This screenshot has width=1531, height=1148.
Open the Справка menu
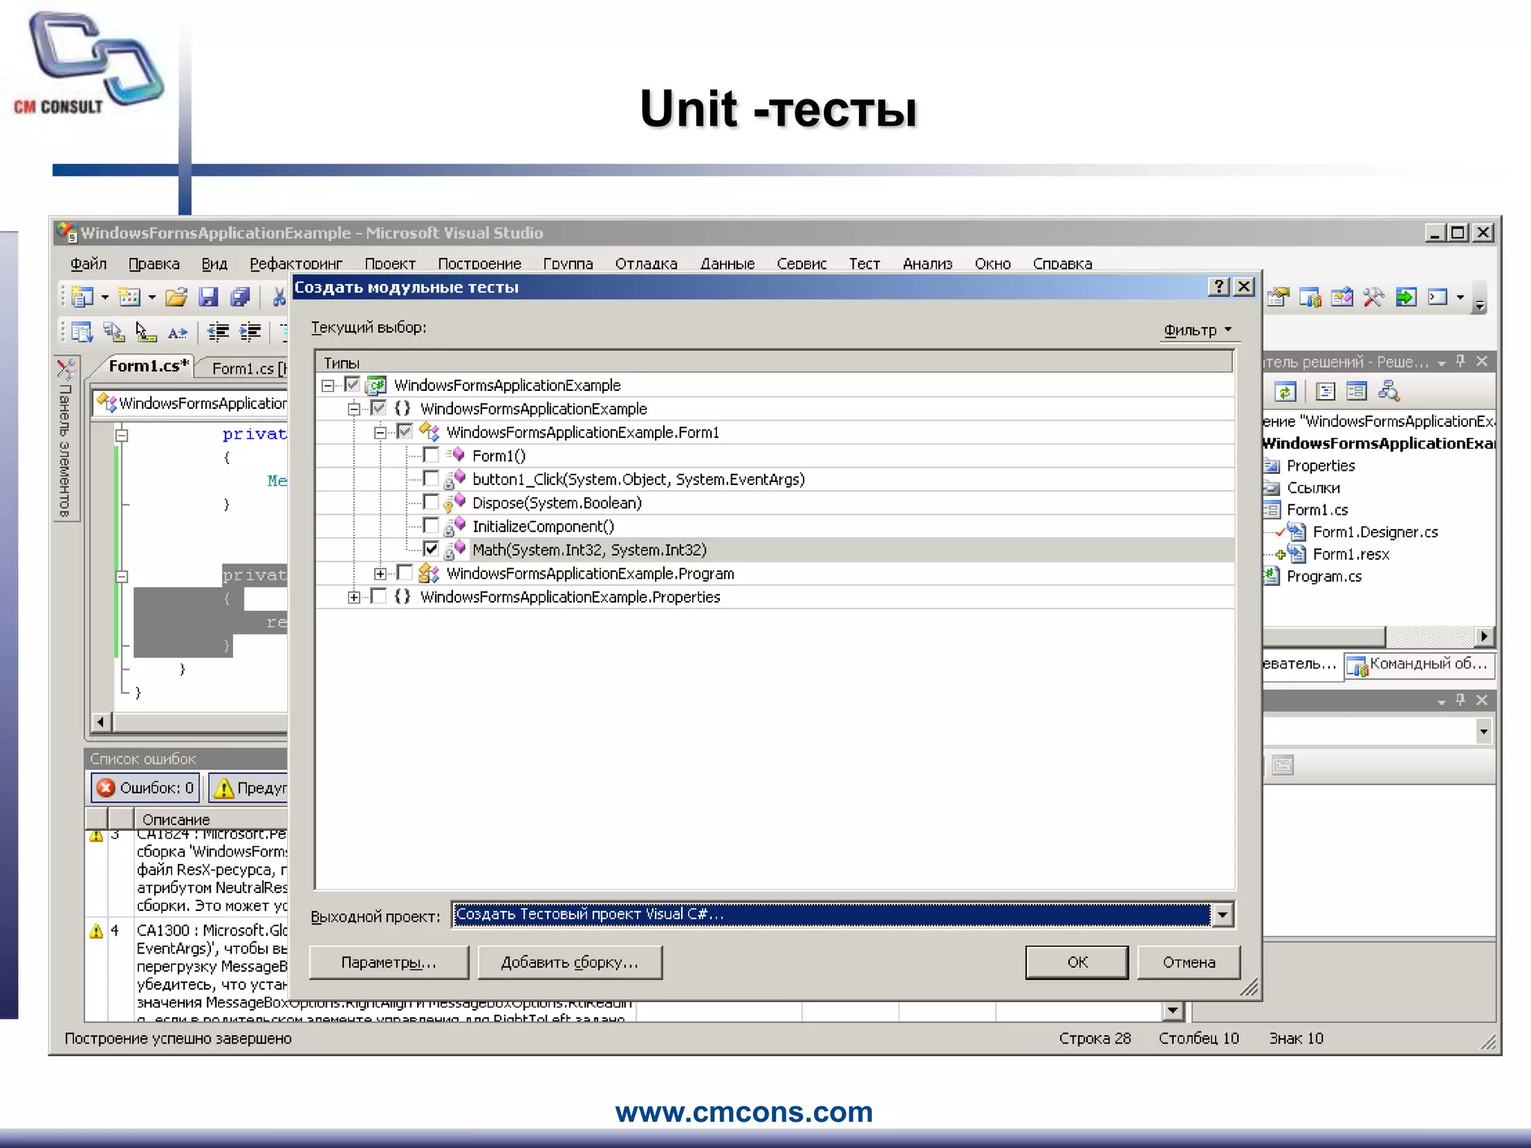pyautogui.click(x=1062, y=263)
